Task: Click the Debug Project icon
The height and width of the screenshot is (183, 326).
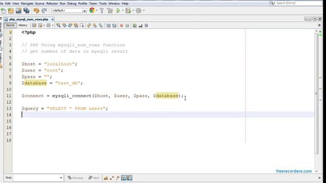Action: point(128,11)
